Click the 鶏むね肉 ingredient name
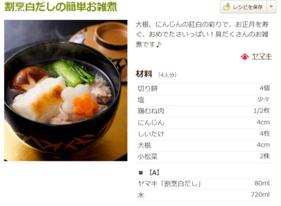The image size is (281, 206). [151, 111]
